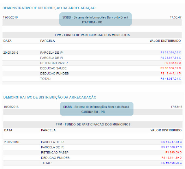
Task: Select value R$ 10.086,83 D
Action: [171, 68]
